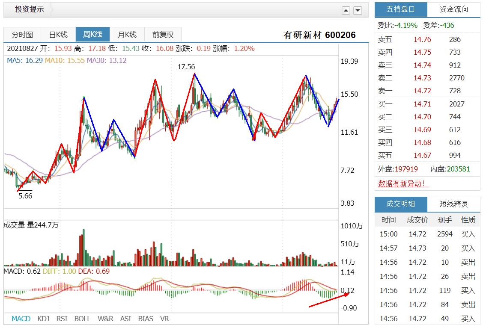
Task: Click the down arrow in 投资提示 bar
Action: pos(358,10)
